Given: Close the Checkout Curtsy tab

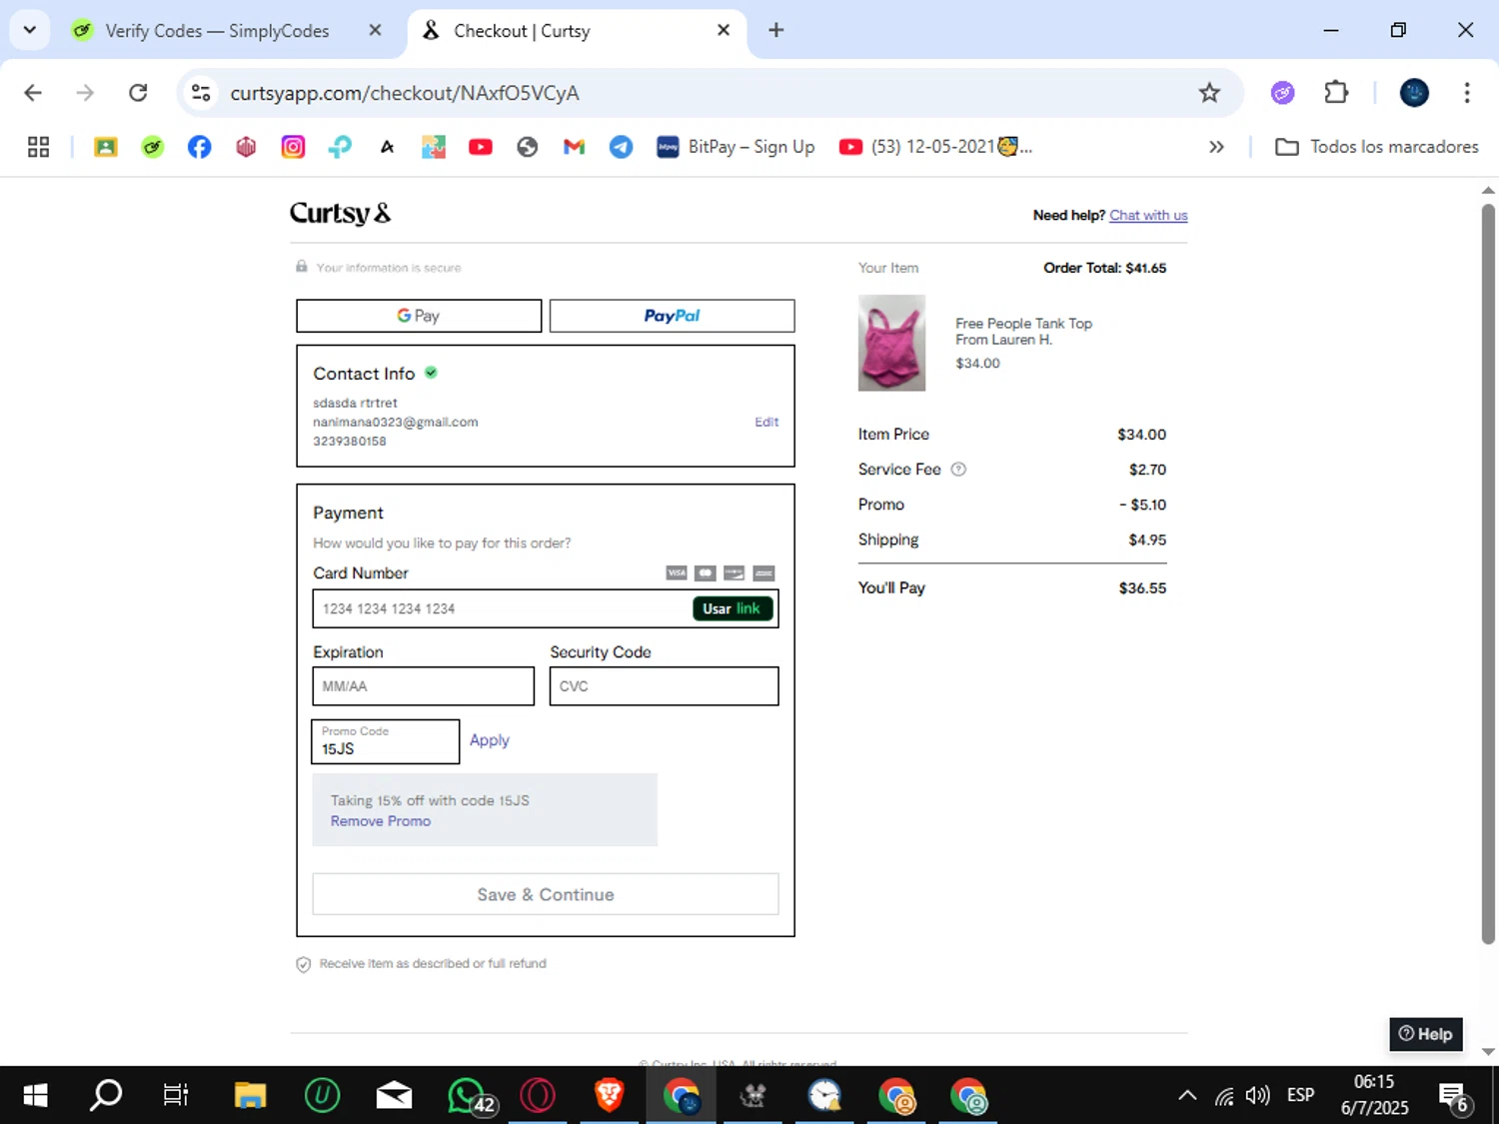Looking at the screenshot, I should coord(724,30).
